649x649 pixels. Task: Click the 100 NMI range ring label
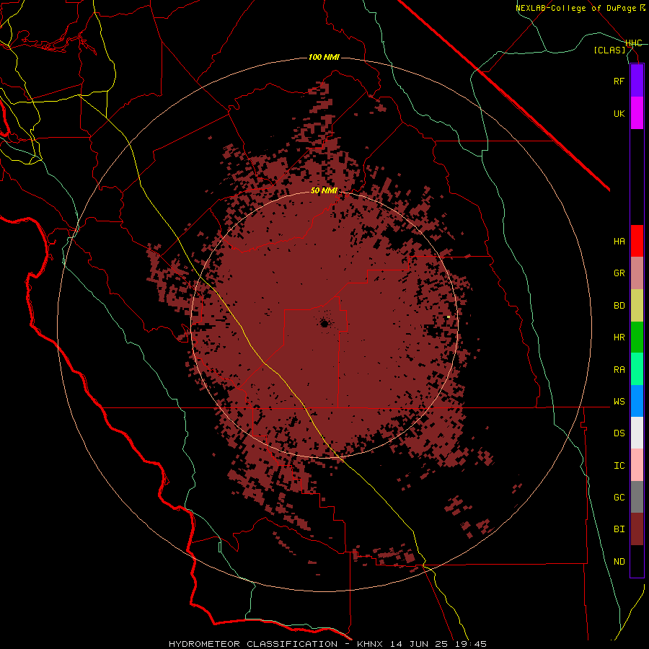(324, 57)
